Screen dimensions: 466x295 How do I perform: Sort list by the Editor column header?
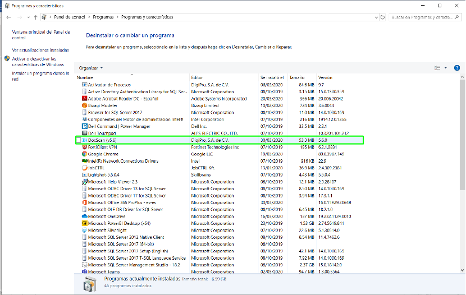pos(197,77)
